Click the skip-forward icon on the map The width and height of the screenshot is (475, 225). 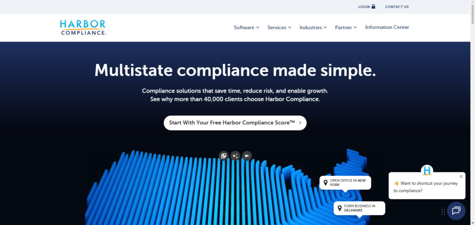(x=247, y=156)
